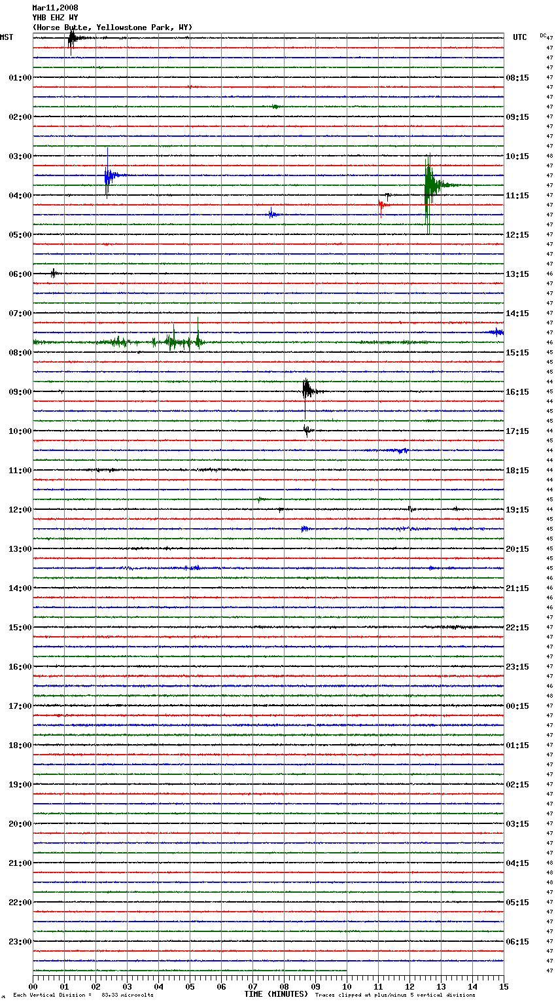Click the 01:00 MST hour label

20,78
